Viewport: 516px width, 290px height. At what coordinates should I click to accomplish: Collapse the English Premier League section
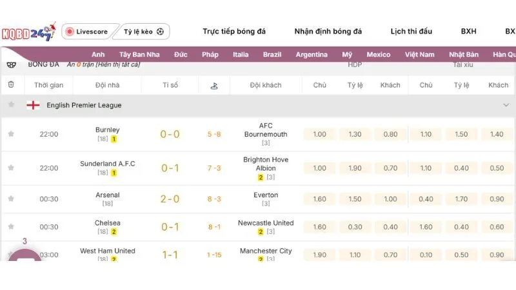pyautogui.click(x=506, y=105)
